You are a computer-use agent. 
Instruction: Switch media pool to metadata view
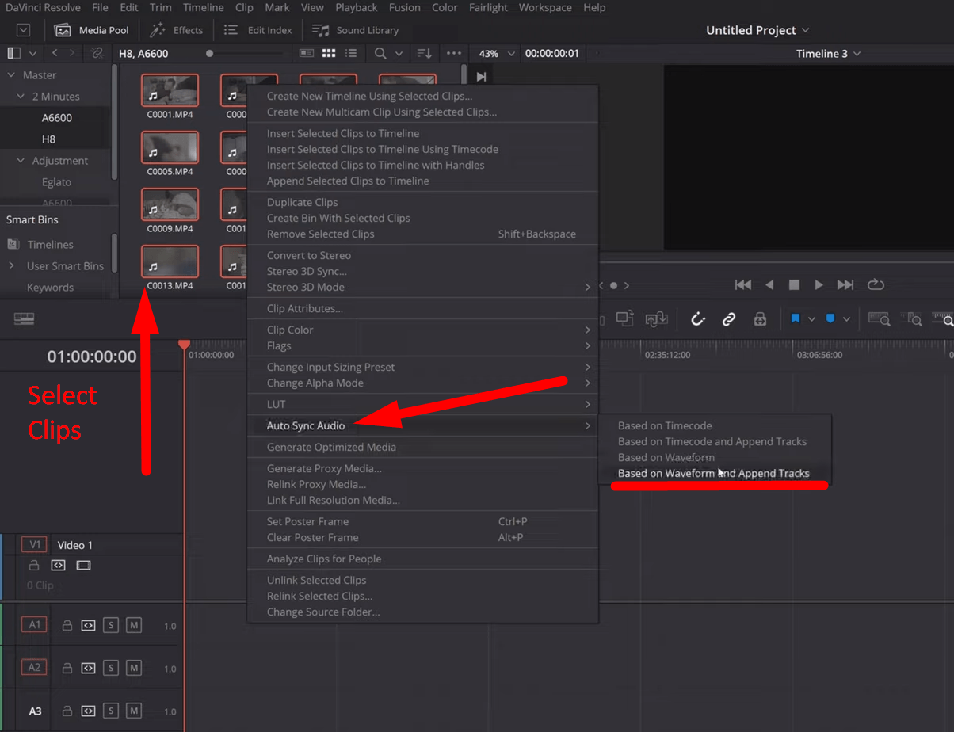[307, 53]
